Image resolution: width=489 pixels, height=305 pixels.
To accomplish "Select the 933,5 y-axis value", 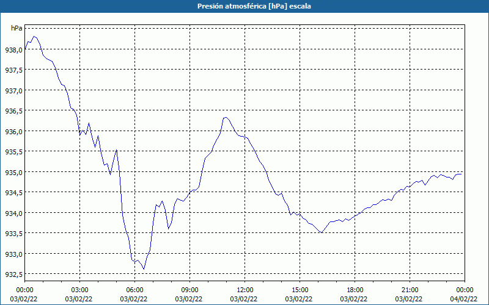I will click(x=13, y=234).
